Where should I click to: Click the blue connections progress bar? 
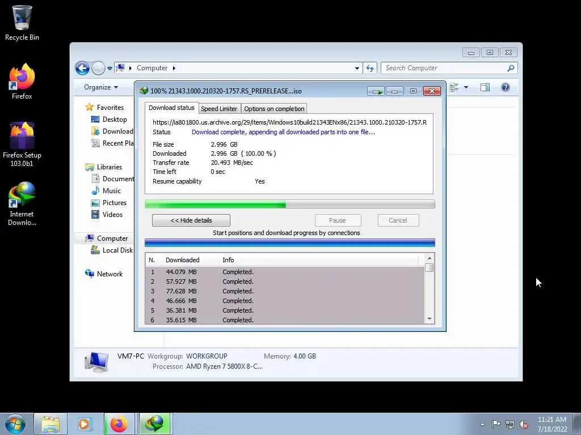pos(290,242)
